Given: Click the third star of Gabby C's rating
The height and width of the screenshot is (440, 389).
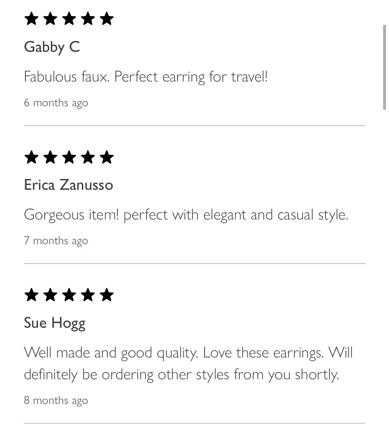Looking at the screenshot, I should (x=69, y=19).
